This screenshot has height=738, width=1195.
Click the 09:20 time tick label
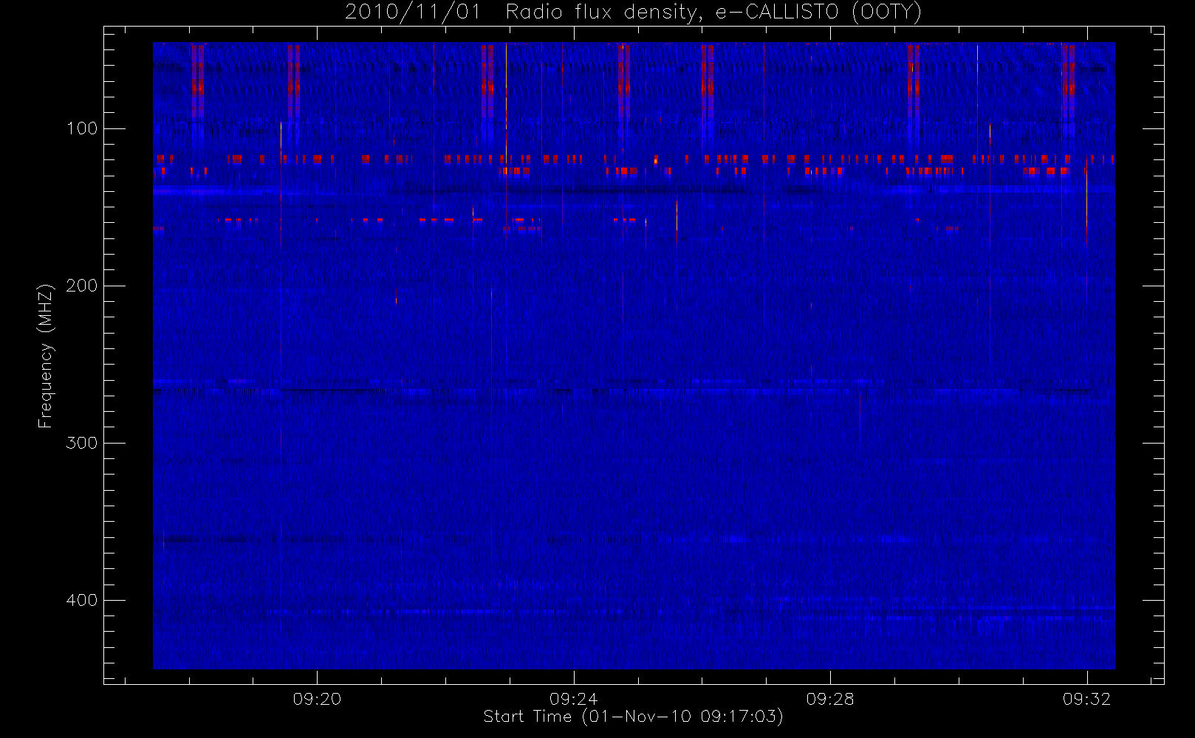click(317, 699)
